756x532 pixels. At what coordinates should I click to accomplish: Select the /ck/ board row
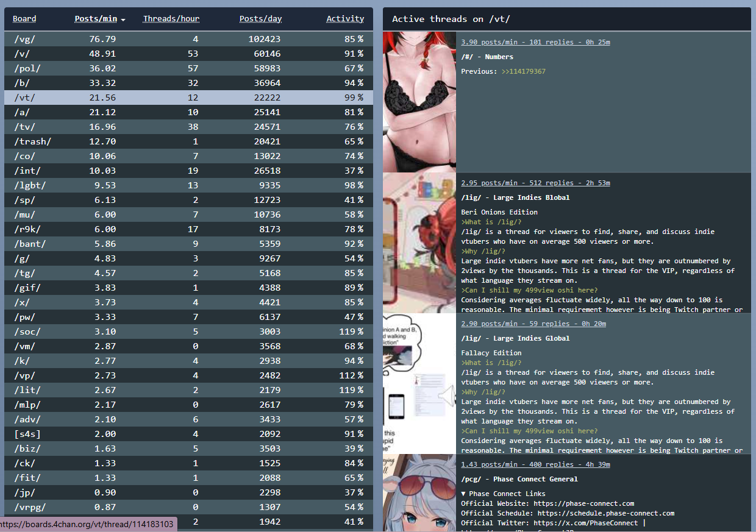coord(188,463)
